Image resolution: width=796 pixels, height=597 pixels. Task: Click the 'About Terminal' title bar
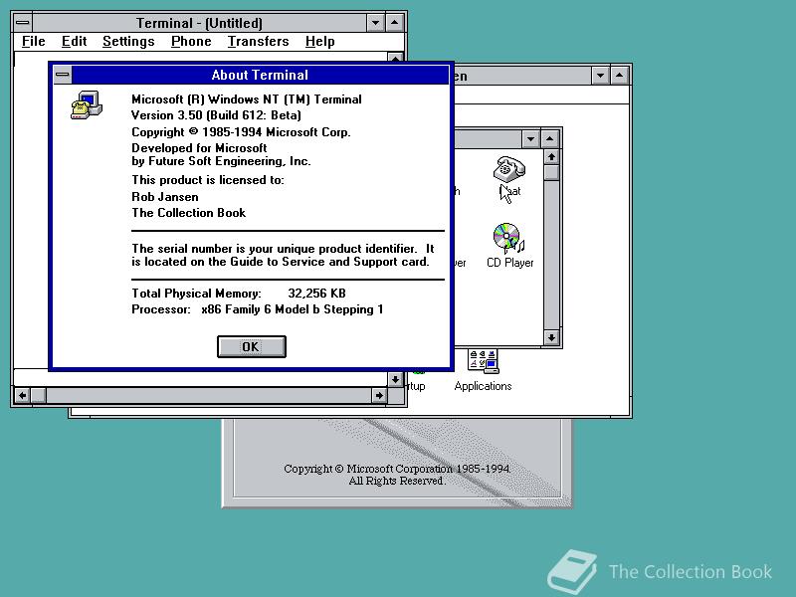point(260,76)
